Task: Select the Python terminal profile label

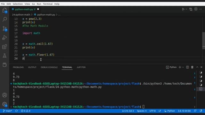Action: click(171, 67)
